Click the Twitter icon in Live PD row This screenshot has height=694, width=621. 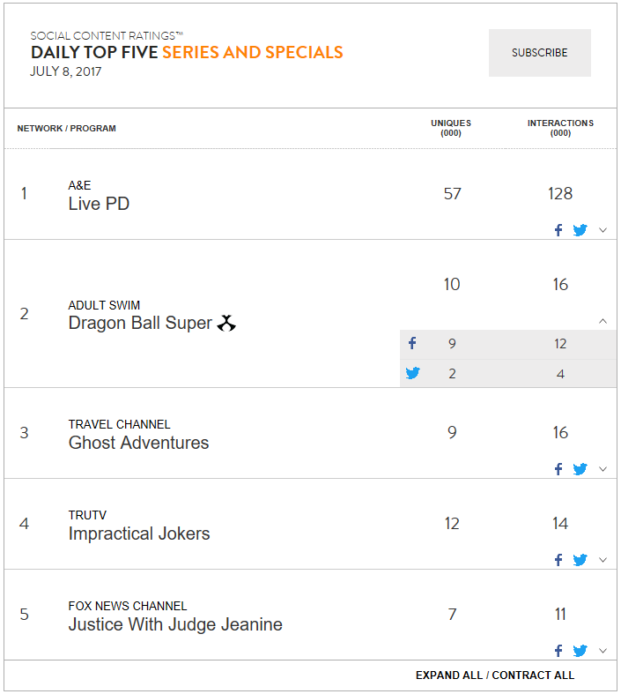point(580,230)
